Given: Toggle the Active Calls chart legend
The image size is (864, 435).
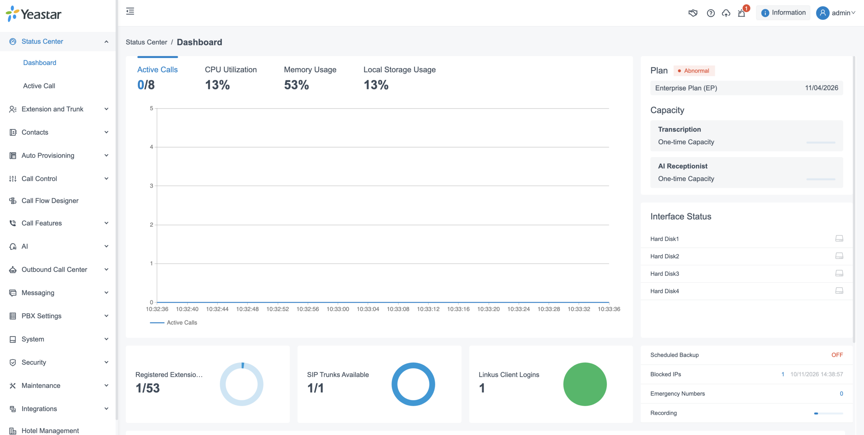Looking at the screenshot, I should click(173, 323).
